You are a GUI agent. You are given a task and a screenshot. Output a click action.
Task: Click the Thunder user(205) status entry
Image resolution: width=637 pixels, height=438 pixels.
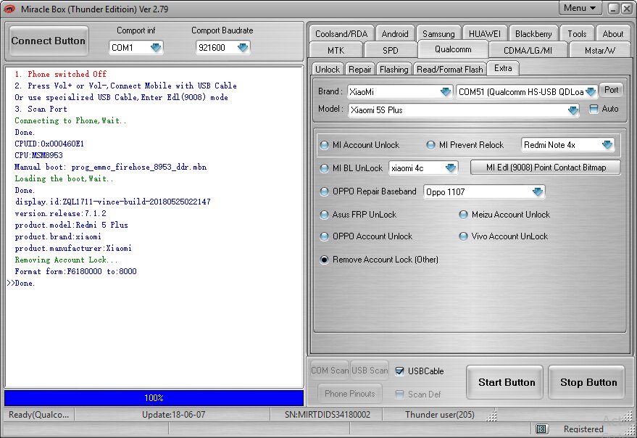click(x=440, y=415)
